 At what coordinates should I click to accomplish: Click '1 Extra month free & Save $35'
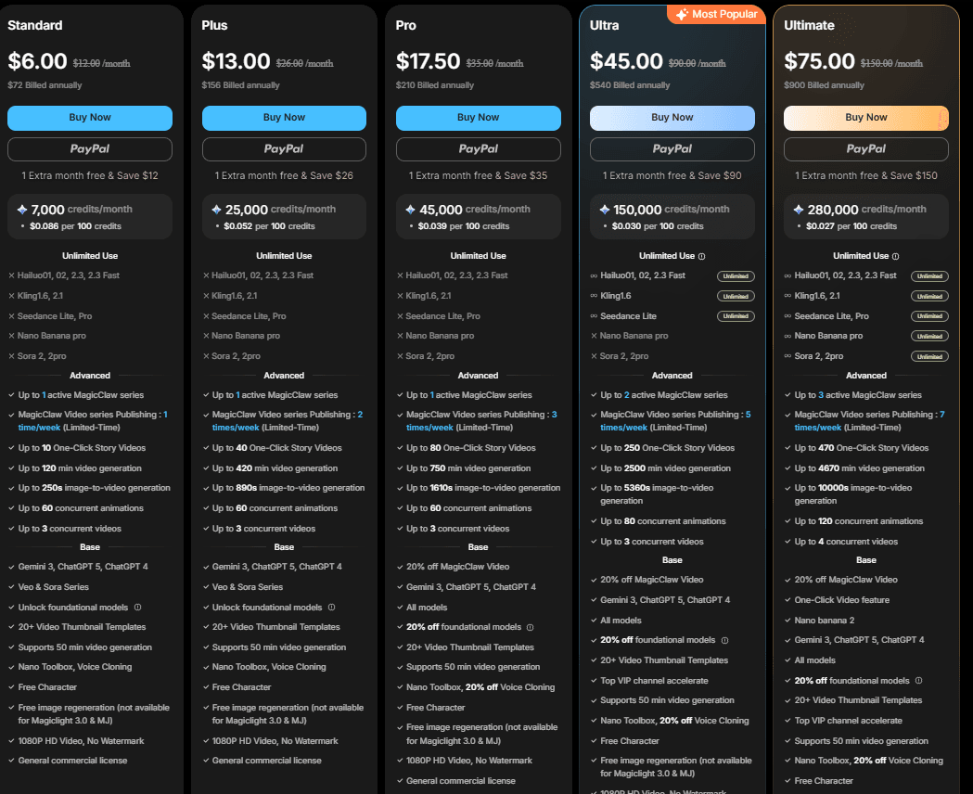pos(479,175)
